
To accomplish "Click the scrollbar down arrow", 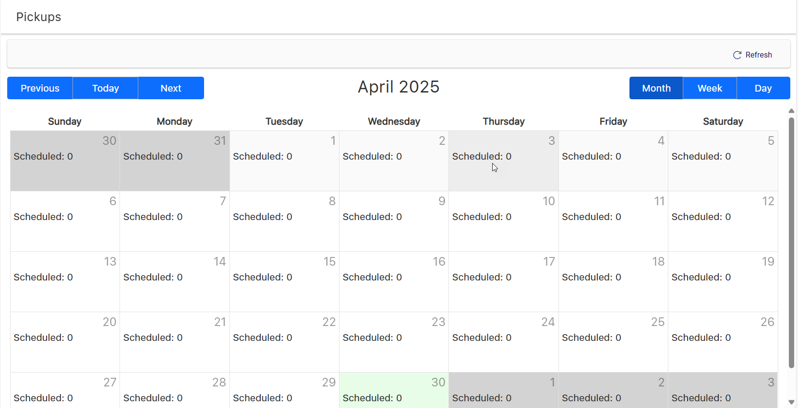I will coord(791,403).
